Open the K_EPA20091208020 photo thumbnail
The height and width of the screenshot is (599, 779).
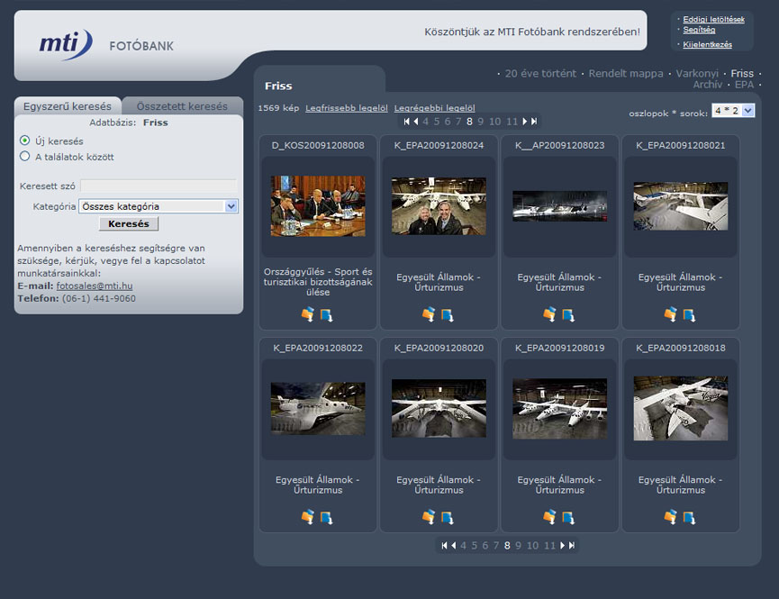pyautogui.click(x=439, y=408)
